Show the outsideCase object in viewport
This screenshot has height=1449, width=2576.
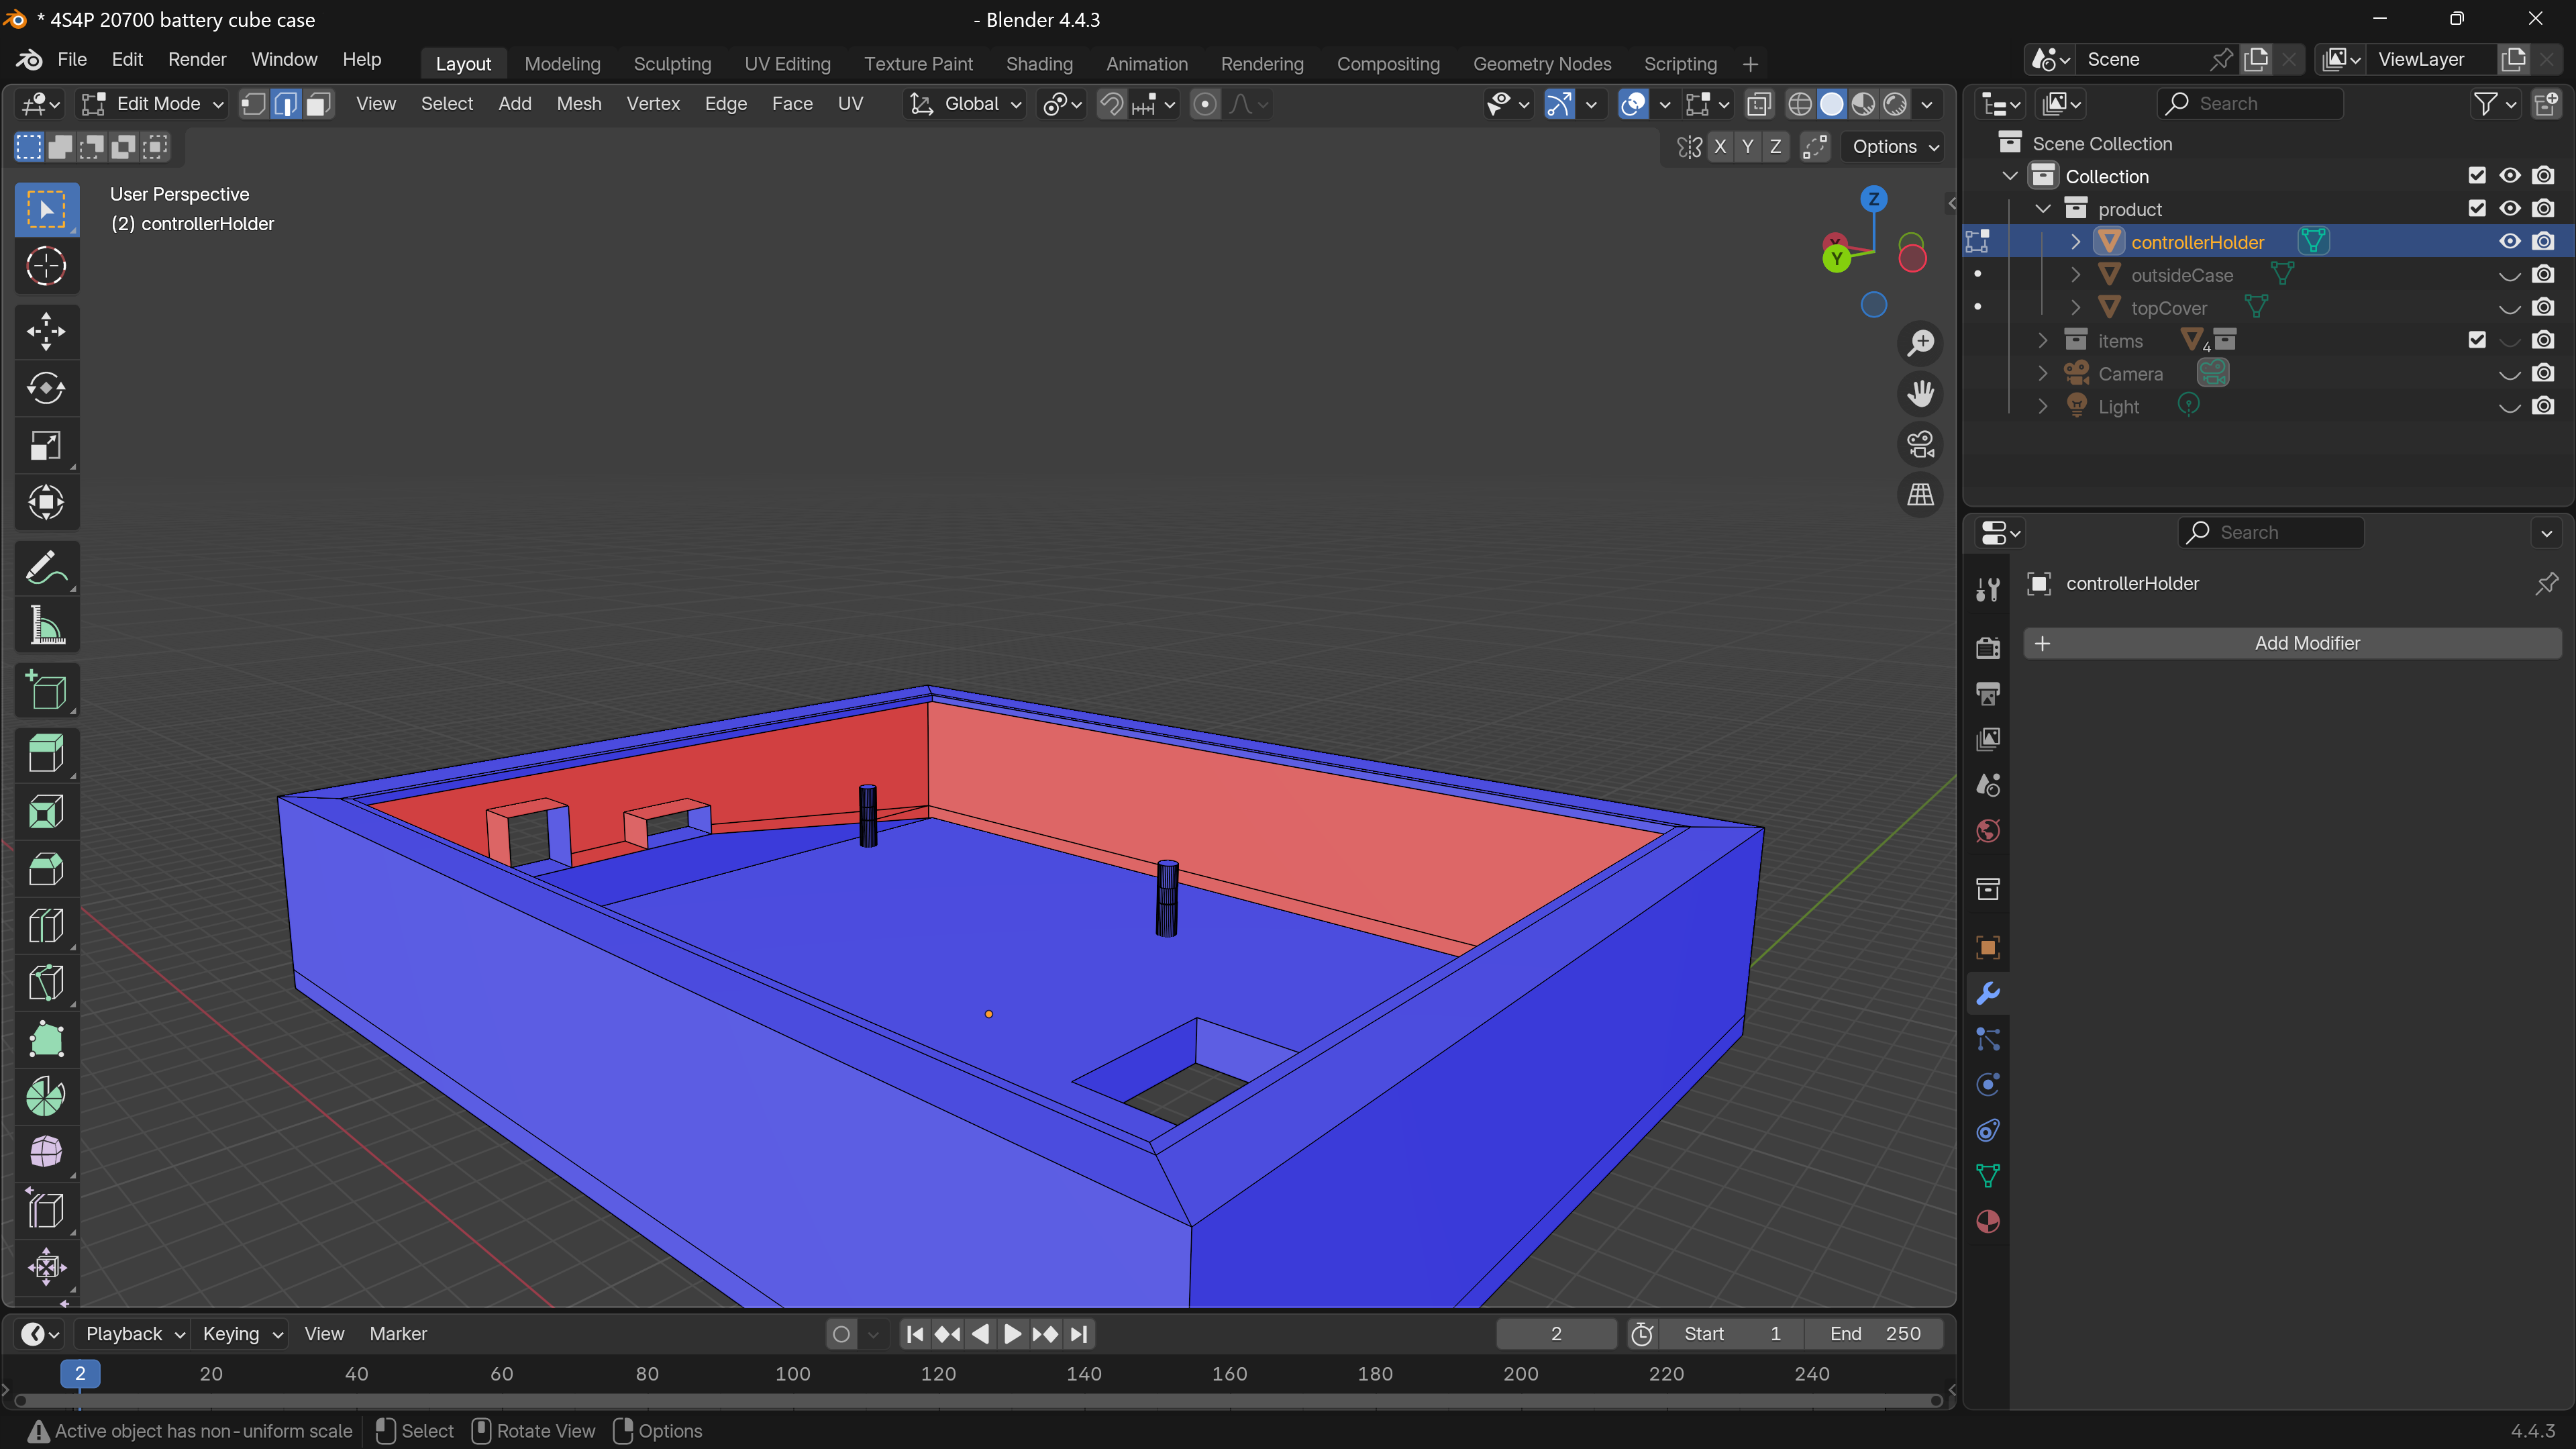tap(2509, 275)
